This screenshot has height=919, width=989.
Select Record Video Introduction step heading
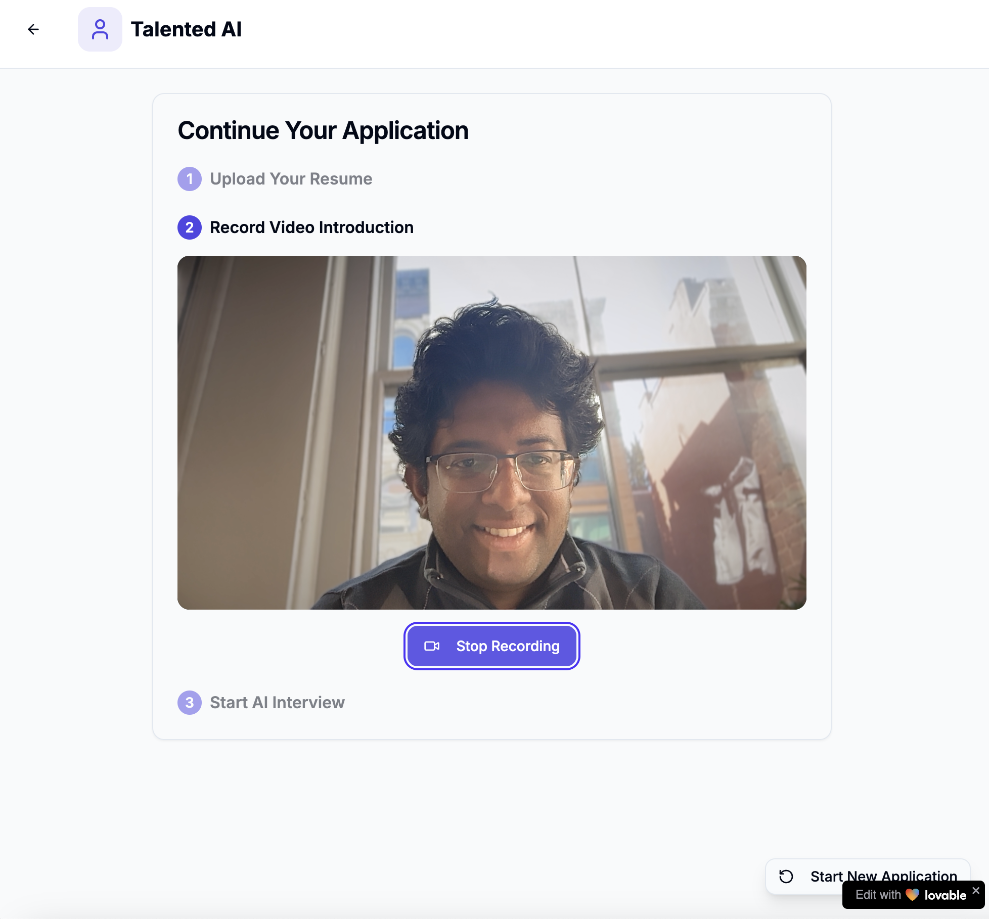[x=311, y=227]
